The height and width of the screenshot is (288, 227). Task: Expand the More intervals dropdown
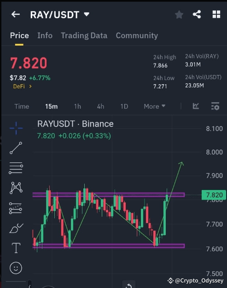(155, 106)
